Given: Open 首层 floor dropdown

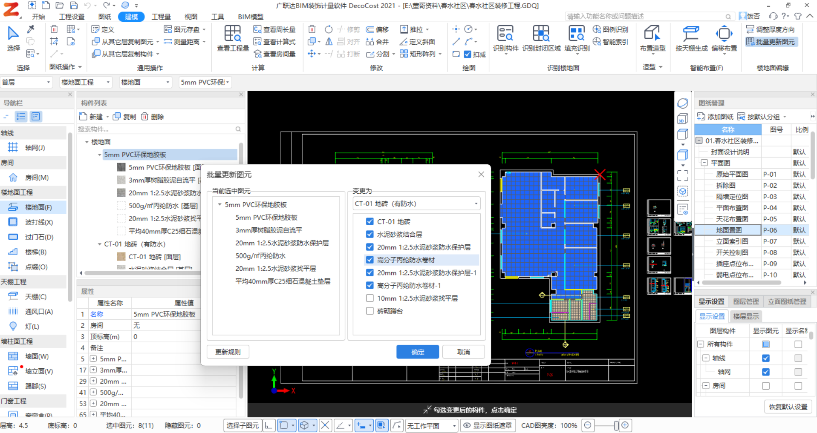Looking at the screenshot, I should coord(26,82).
